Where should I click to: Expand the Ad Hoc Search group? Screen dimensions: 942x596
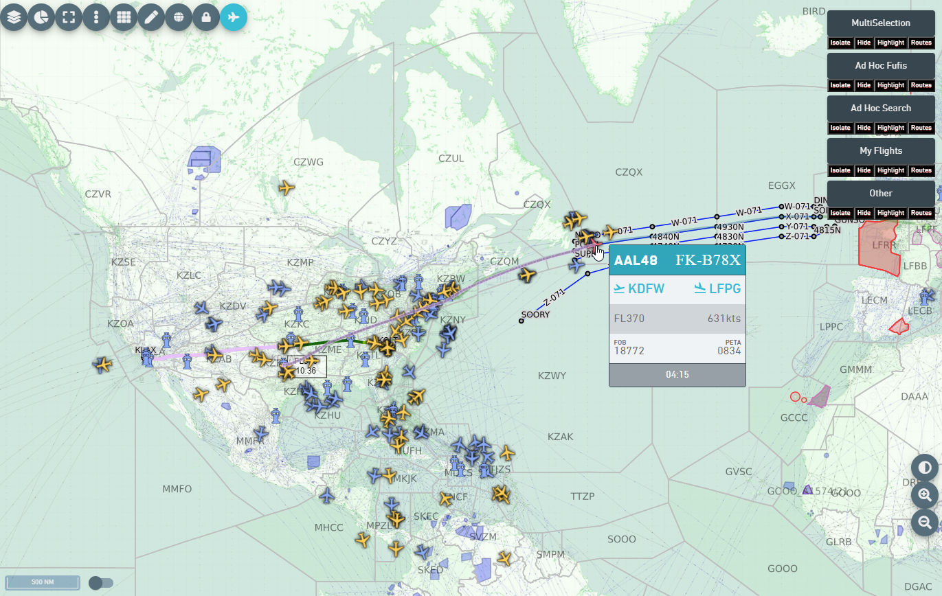pyautogui.click(x=880, y=108)
